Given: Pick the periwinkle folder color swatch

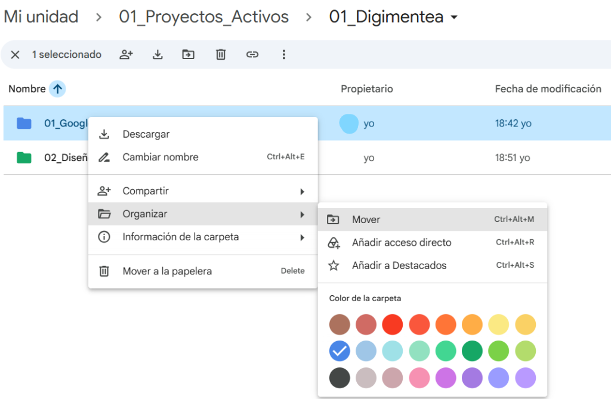Looking at the screenshot, I should 499,378.
